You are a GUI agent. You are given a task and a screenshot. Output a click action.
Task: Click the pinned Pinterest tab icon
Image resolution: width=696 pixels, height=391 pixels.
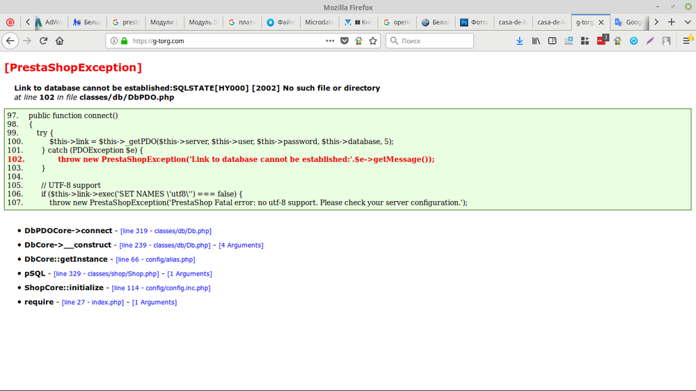[x=10, y=22]
